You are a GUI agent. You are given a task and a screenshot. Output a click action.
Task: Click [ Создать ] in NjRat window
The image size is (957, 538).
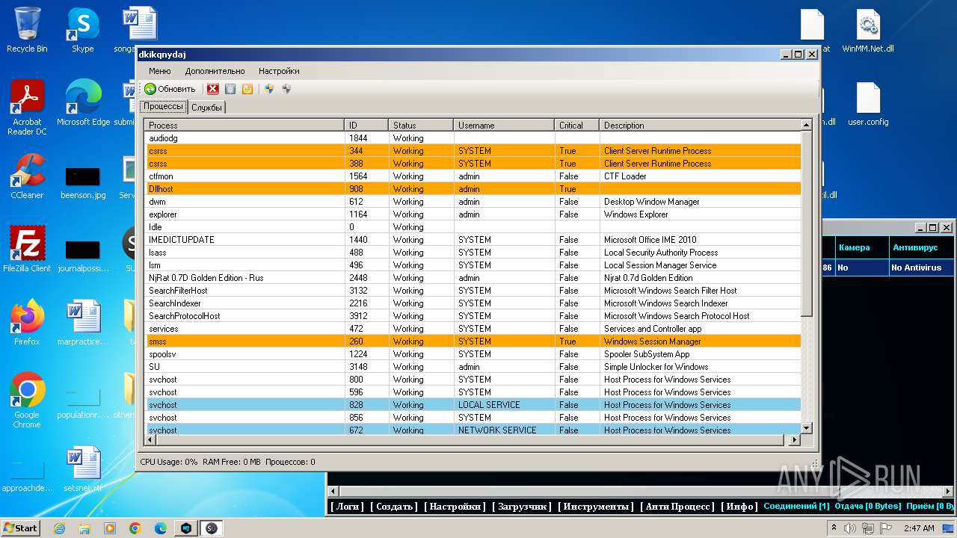pyautogui.click(x=394, y=507)
